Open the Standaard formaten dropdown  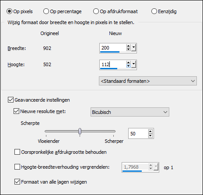point(148,81)
